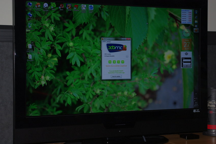
Task: Click the "Installed: 4 Seconds ago" text
Action: tap(116, 73)
